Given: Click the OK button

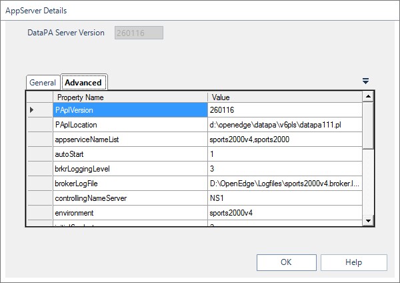Looking at the screenshot, I should 286,262.
